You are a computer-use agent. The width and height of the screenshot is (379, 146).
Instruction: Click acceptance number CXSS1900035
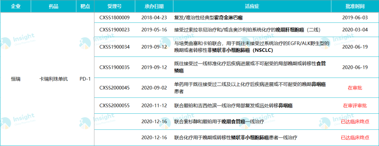point(114,67)
